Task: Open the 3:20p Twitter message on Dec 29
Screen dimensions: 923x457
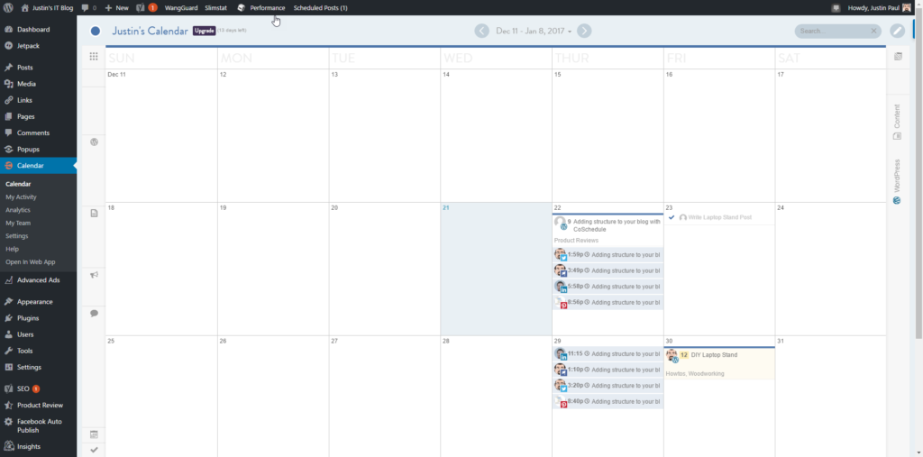Action: point(608,385)
